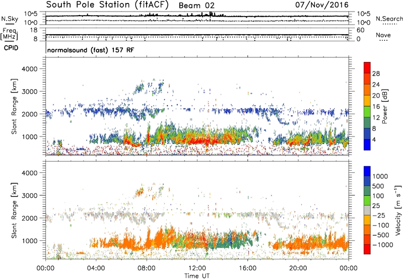Click the gray segment of Velocity colorbar

point(367,211)
